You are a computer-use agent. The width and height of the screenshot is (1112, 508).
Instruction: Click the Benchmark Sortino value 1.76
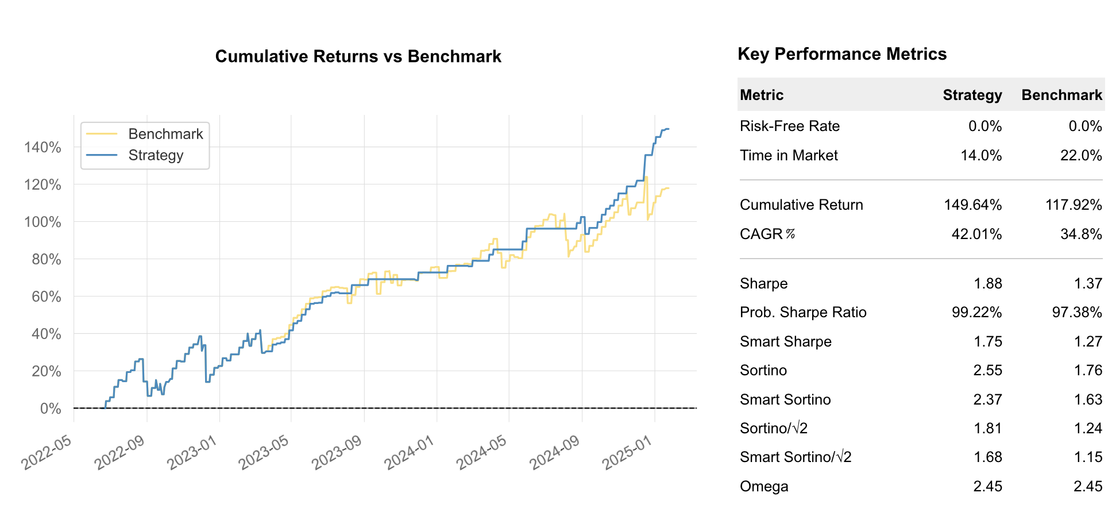click(x=1088, y=370)
